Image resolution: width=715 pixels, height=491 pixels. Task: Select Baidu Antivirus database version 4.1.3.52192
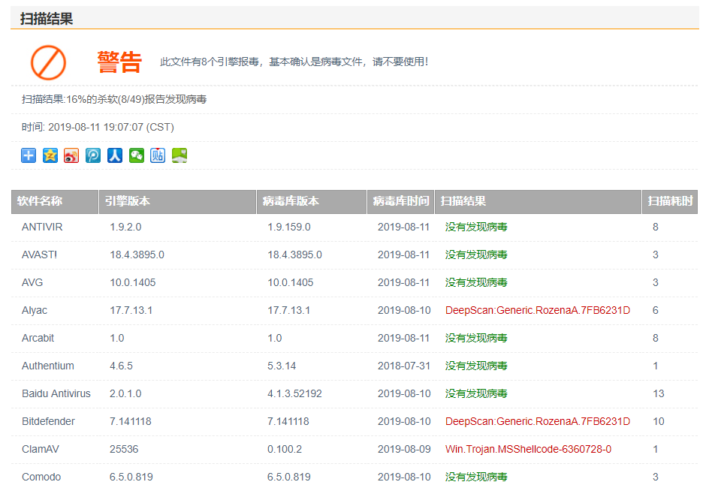pyautogui.click(x=294, y=394)
